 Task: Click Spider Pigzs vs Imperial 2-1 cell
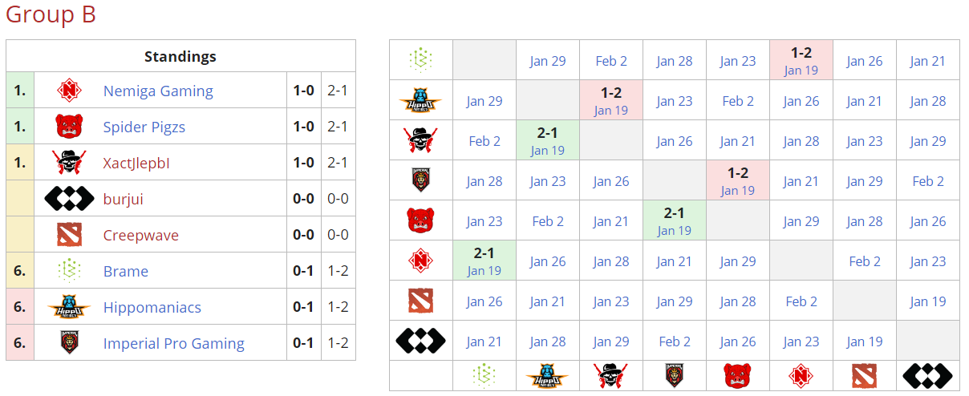[674, 220]
